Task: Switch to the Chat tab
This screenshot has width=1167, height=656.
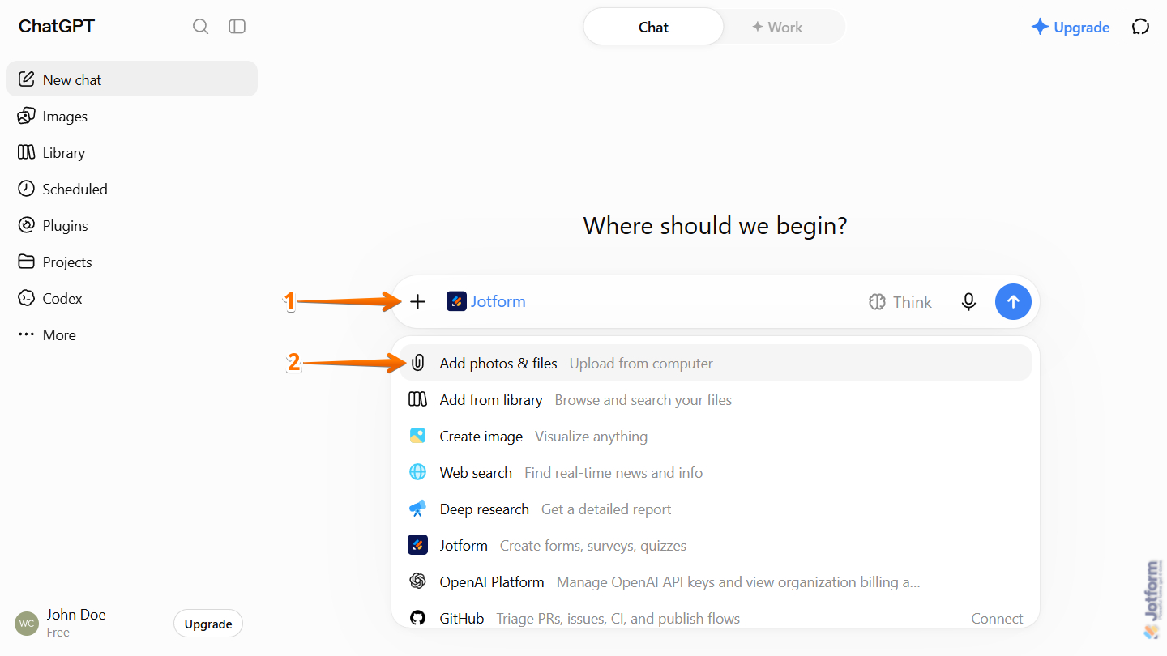Action: point(653,27)
